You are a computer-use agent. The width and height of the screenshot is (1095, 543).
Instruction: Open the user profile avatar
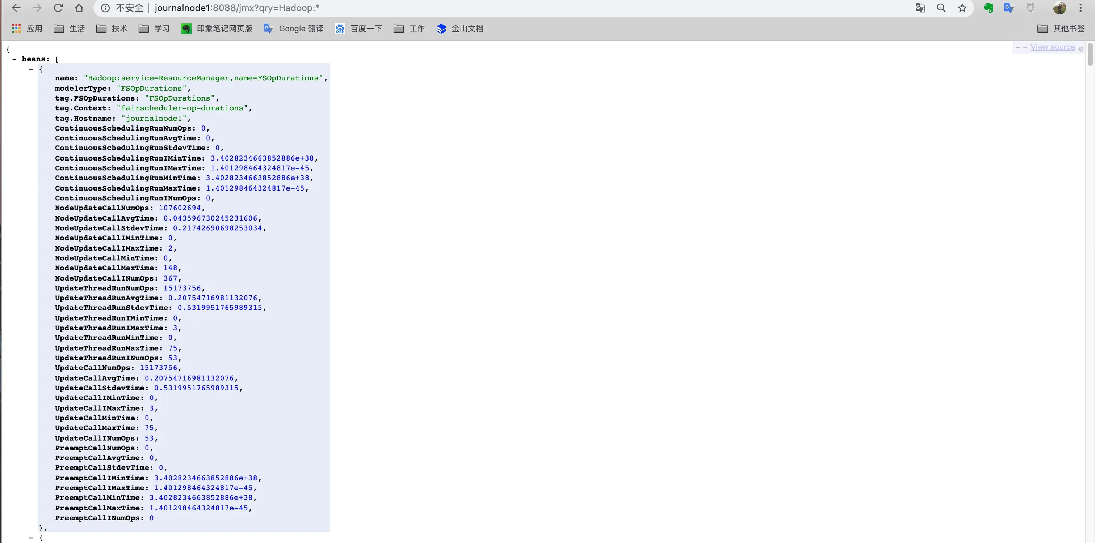click(1059, 8)
